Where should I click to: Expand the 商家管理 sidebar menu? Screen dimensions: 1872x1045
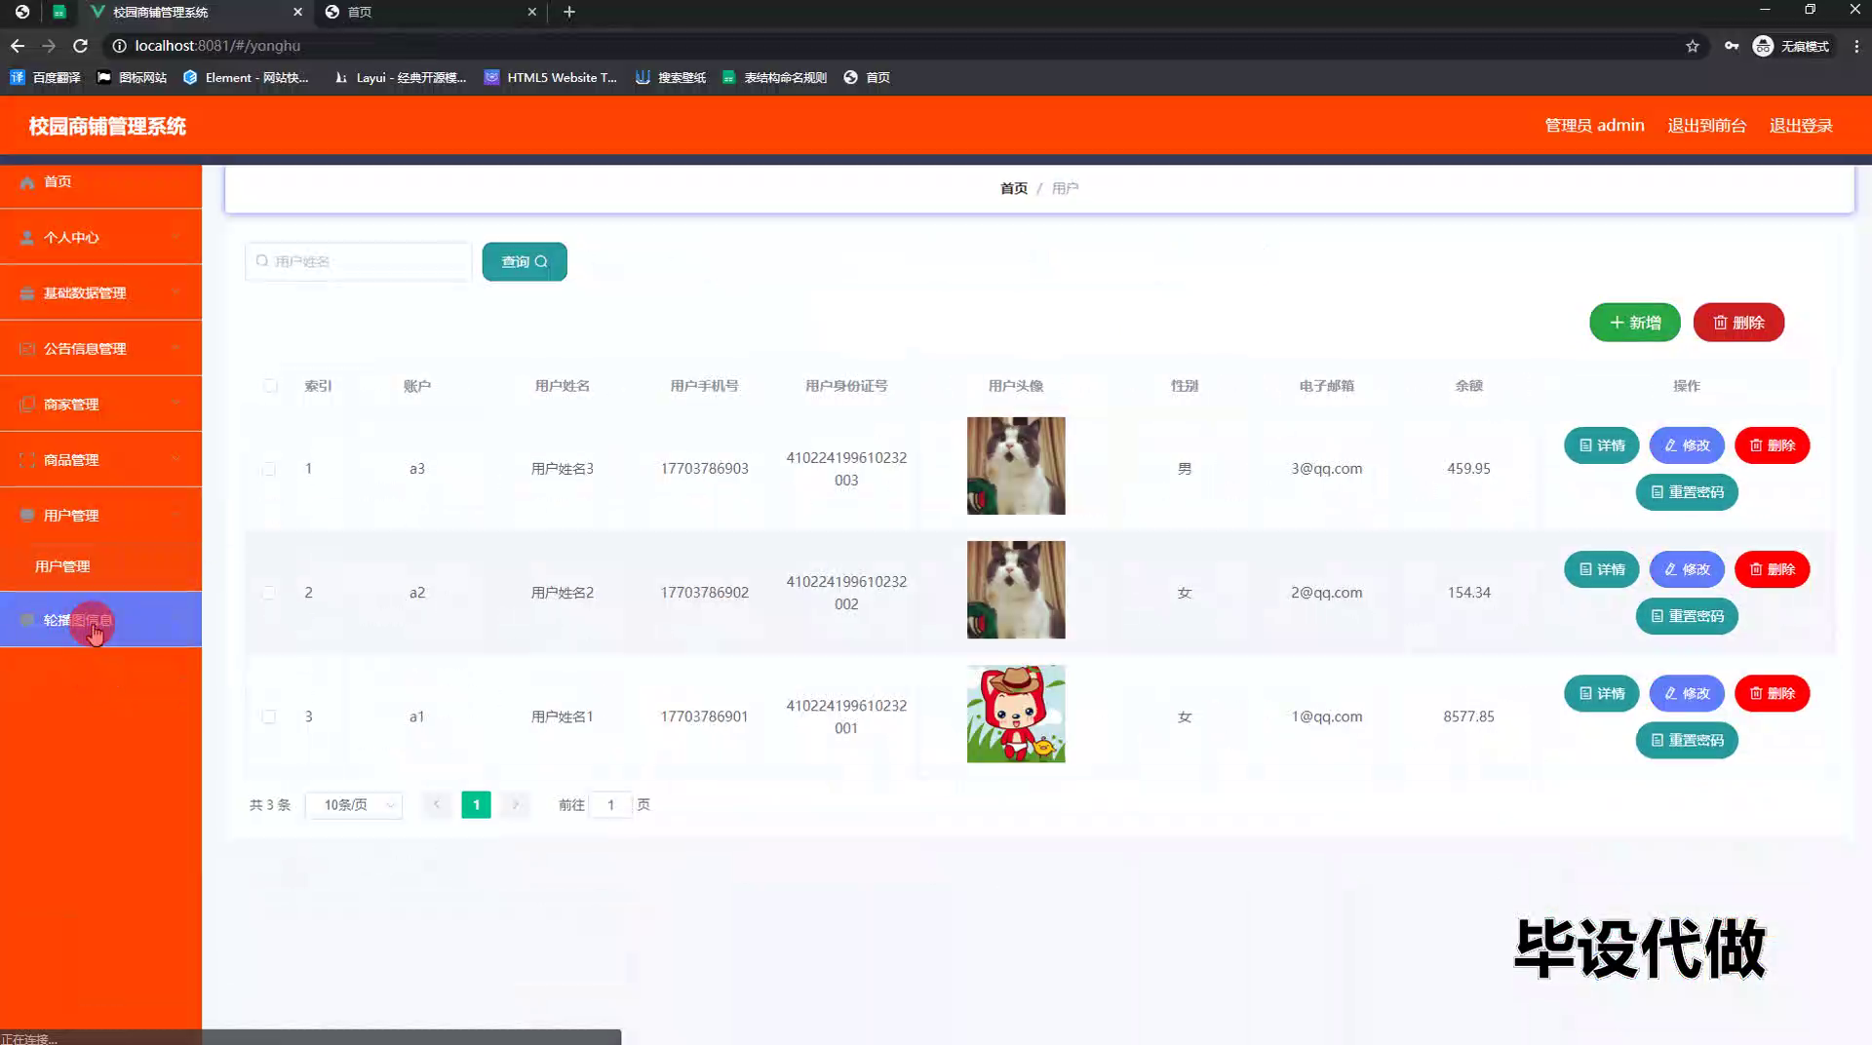click(x=100, y=404)
